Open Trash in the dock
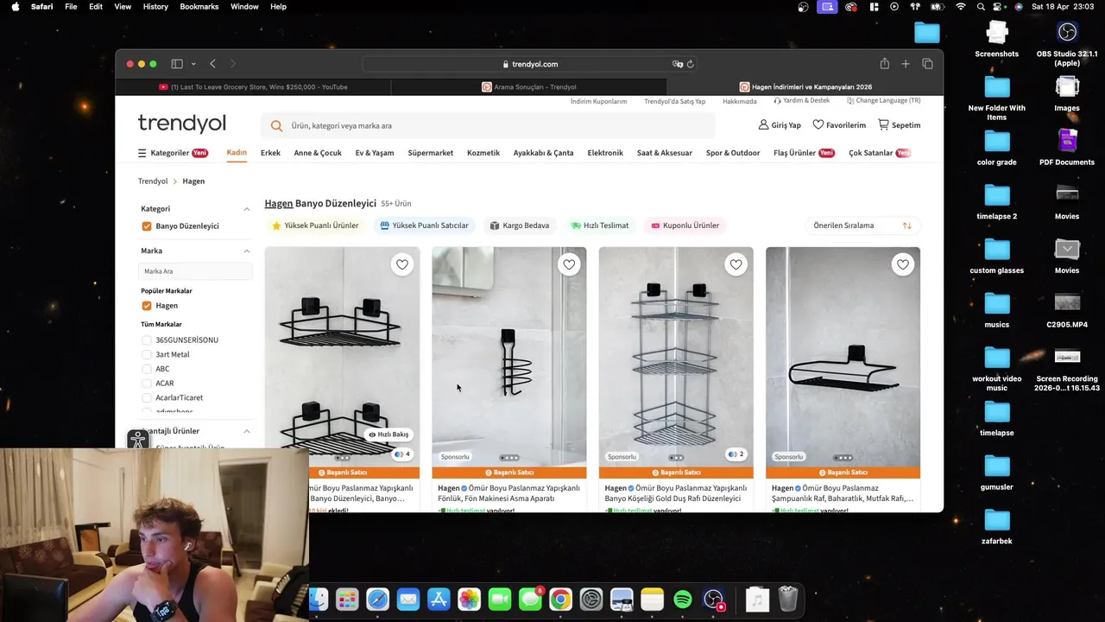 pos(787,600)
